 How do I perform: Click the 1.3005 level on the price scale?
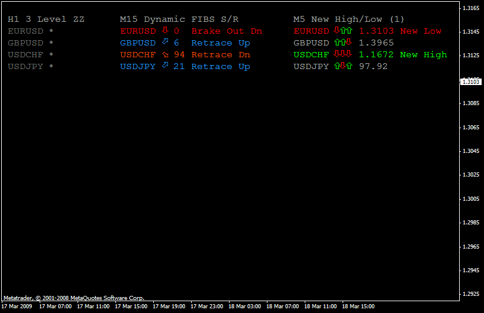(471, 198)
